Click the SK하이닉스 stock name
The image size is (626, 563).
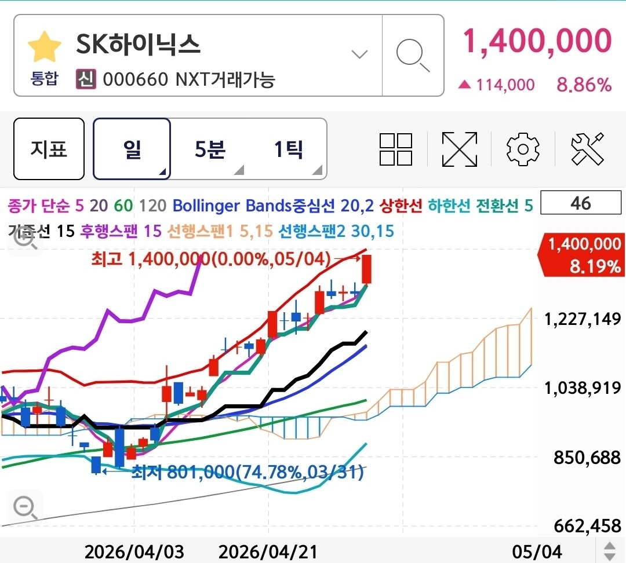pyautogui.click(x=138, y=44)
